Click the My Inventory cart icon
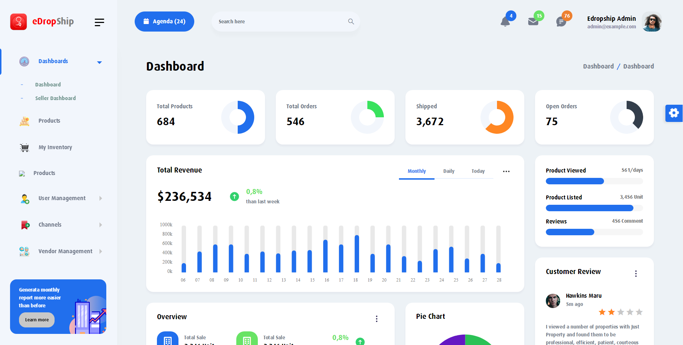Screen dimensions: 683x345 (24, 147)
